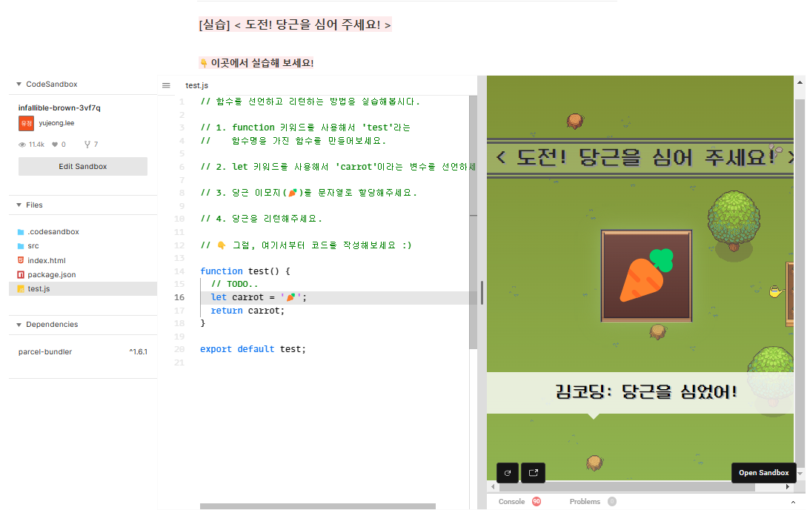This screenshot has width=807, height=510.
Task: Click the '김코딩' dialogue box
Action: [641, 392]
